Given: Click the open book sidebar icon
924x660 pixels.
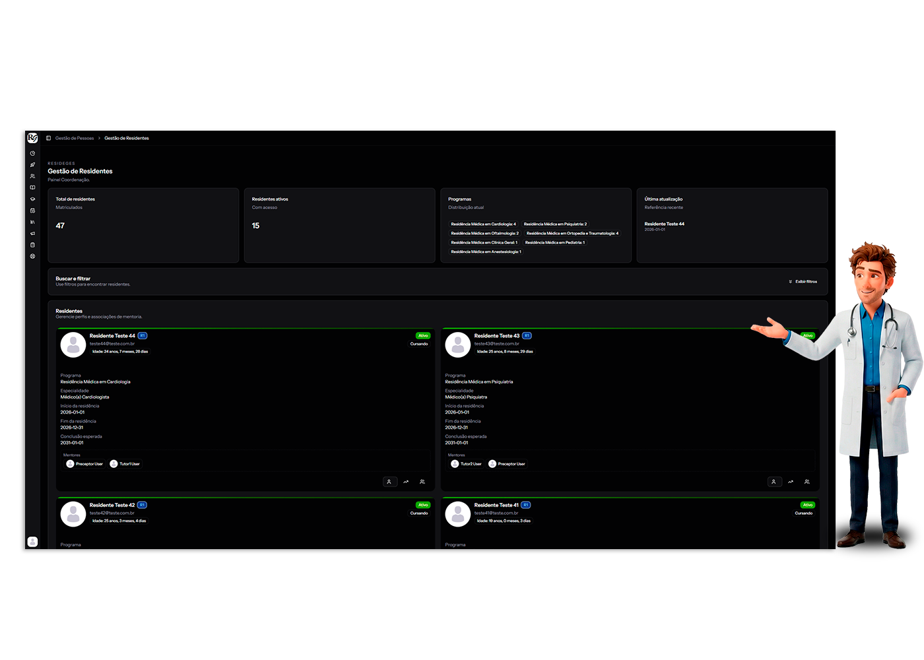Looking at the screenshot, I should 32,187.
